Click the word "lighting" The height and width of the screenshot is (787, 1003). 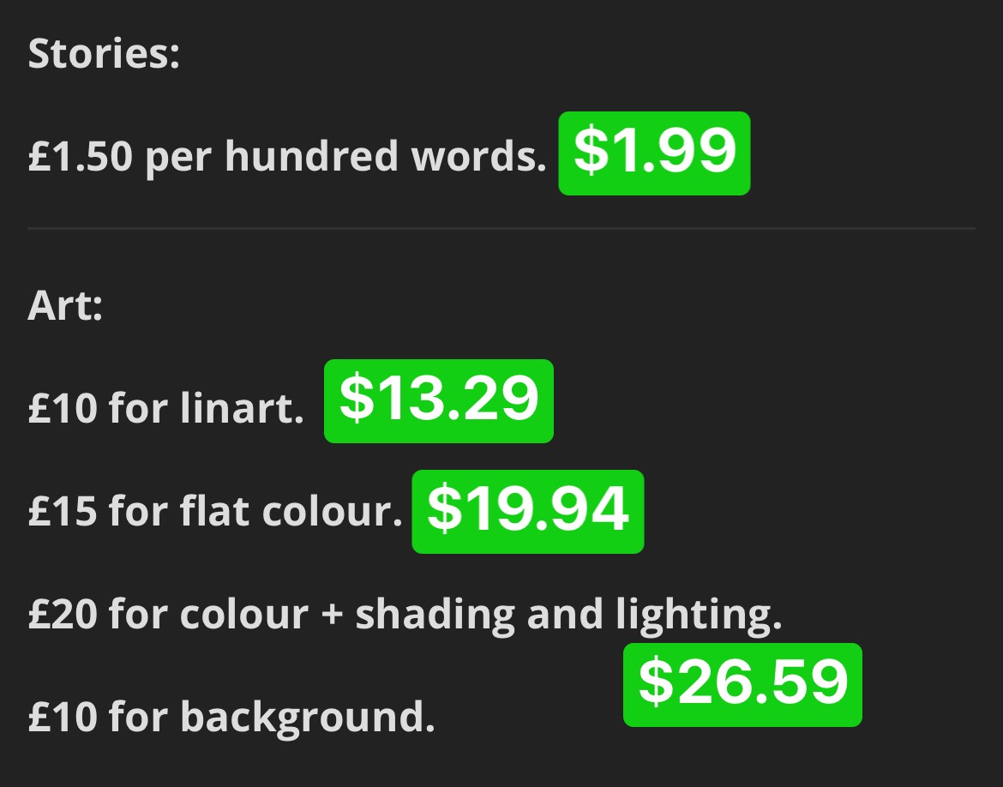coord(699,615)
